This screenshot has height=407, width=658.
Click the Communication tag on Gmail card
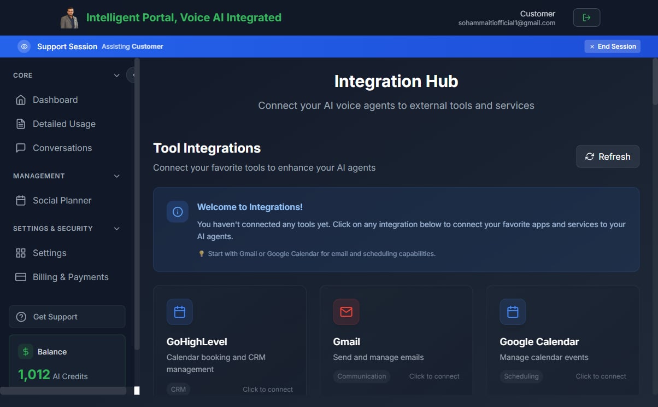point(362,376)
